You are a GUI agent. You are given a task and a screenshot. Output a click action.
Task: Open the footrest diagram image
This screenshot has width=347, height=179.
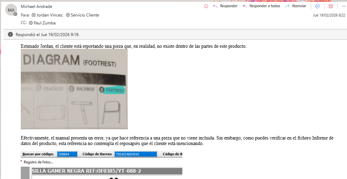[x=74, y=89]
